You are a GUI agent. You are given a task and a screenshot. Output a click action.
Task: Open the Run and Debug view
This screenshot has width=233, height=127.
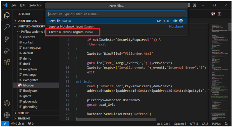7,51
